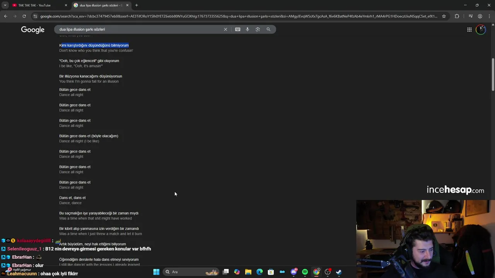Switch to Chrome taskbar icon
This screenshot has width=495, height=278.
point(316,272)
